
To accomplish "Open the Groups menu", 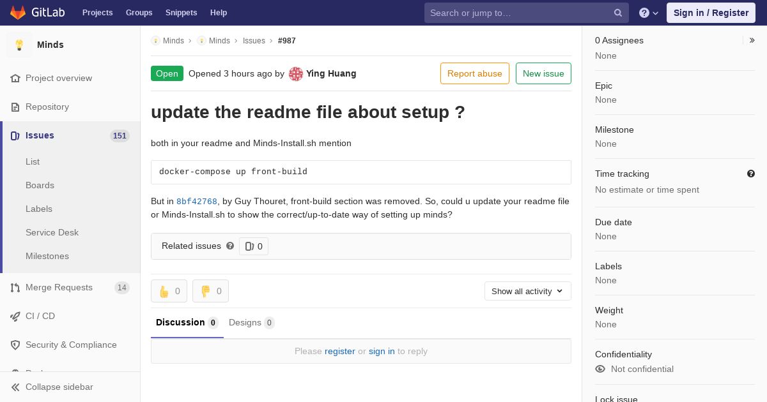I will pyautogui.click(x=139, y=13).
